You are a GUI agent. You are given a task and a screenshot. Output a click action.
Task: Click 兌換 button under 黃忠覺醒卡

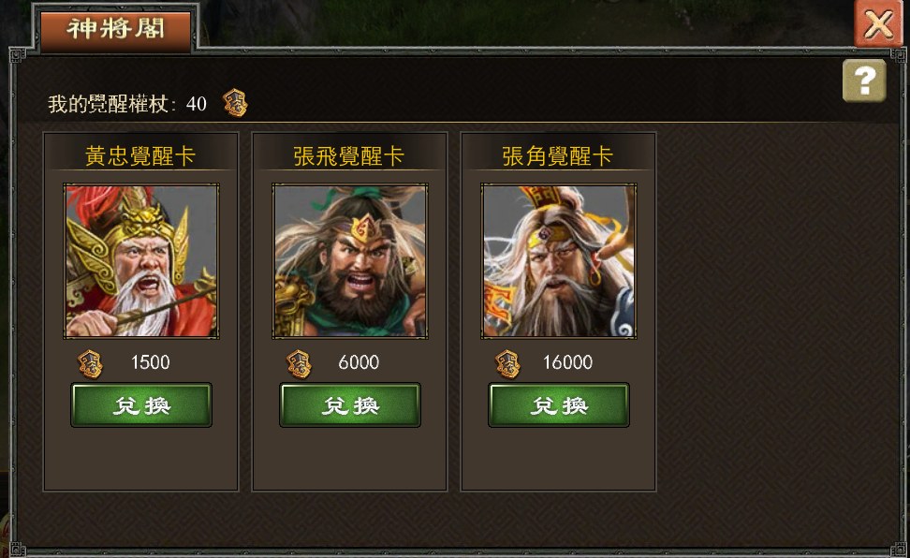(141, 405)
